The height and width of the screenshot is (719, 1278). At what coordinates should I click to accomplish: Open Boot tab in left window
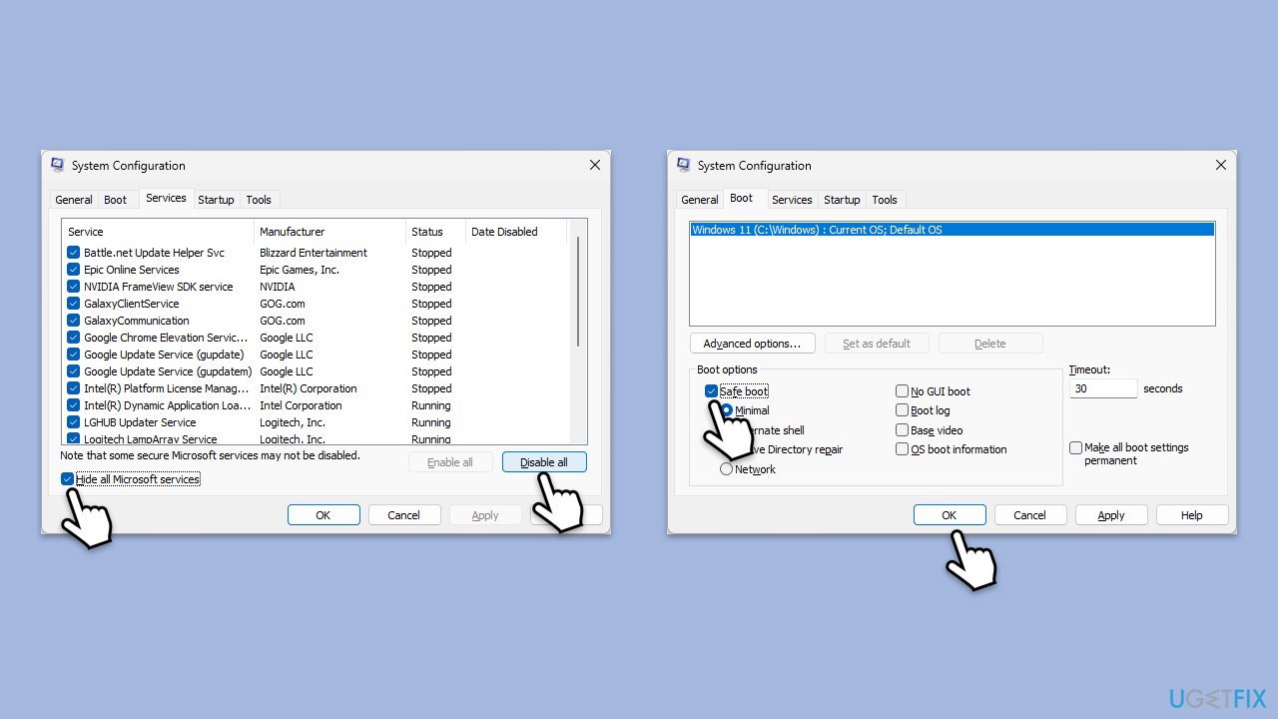point(116,200)
